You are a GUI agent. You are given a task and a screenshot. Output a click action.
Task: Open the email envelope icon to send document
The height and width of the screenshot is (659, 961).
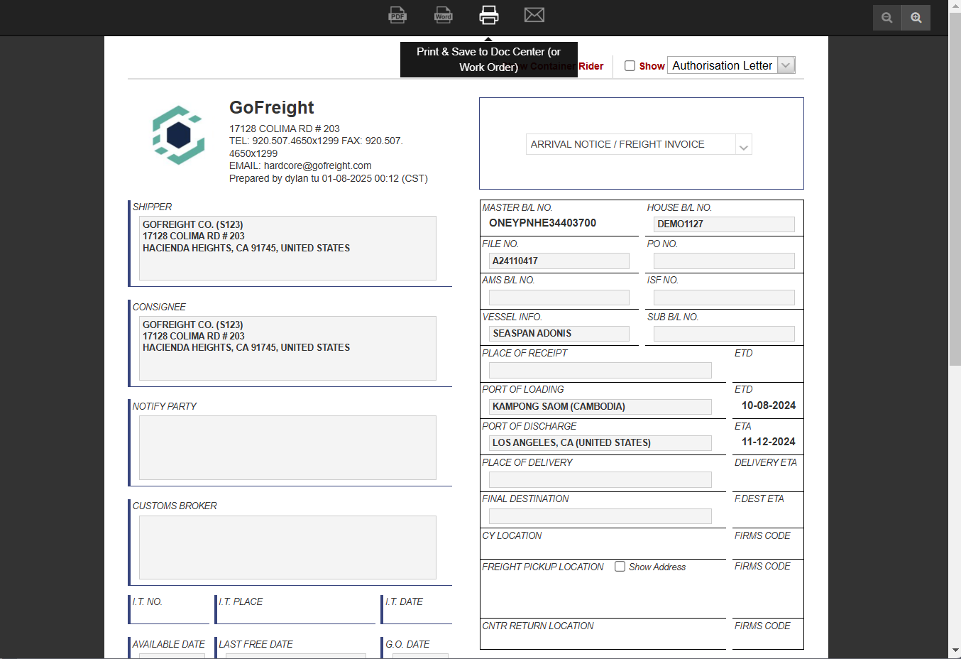pos(534,15)
